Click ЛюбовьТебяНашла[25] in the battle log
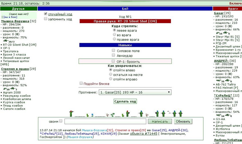 (x=82, y=134)
